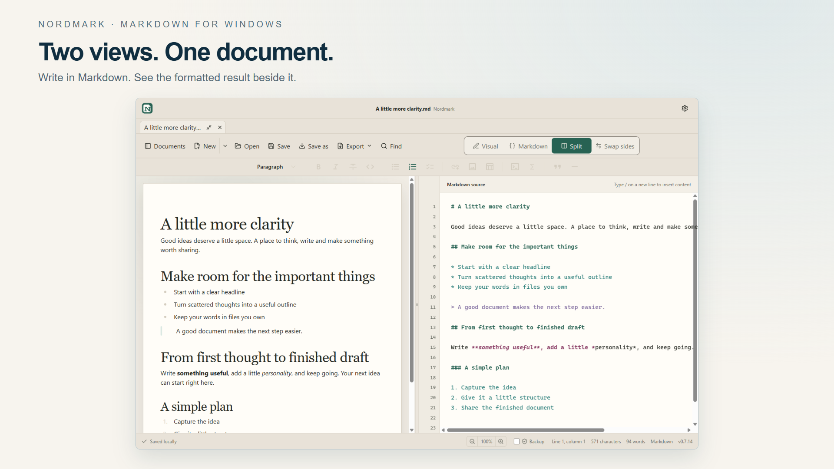The height and width of the screenshot is (469, 834).
Task: Pin the 'A little more clarity' tab
Action: pyautogui.click(x=209, y=128)
